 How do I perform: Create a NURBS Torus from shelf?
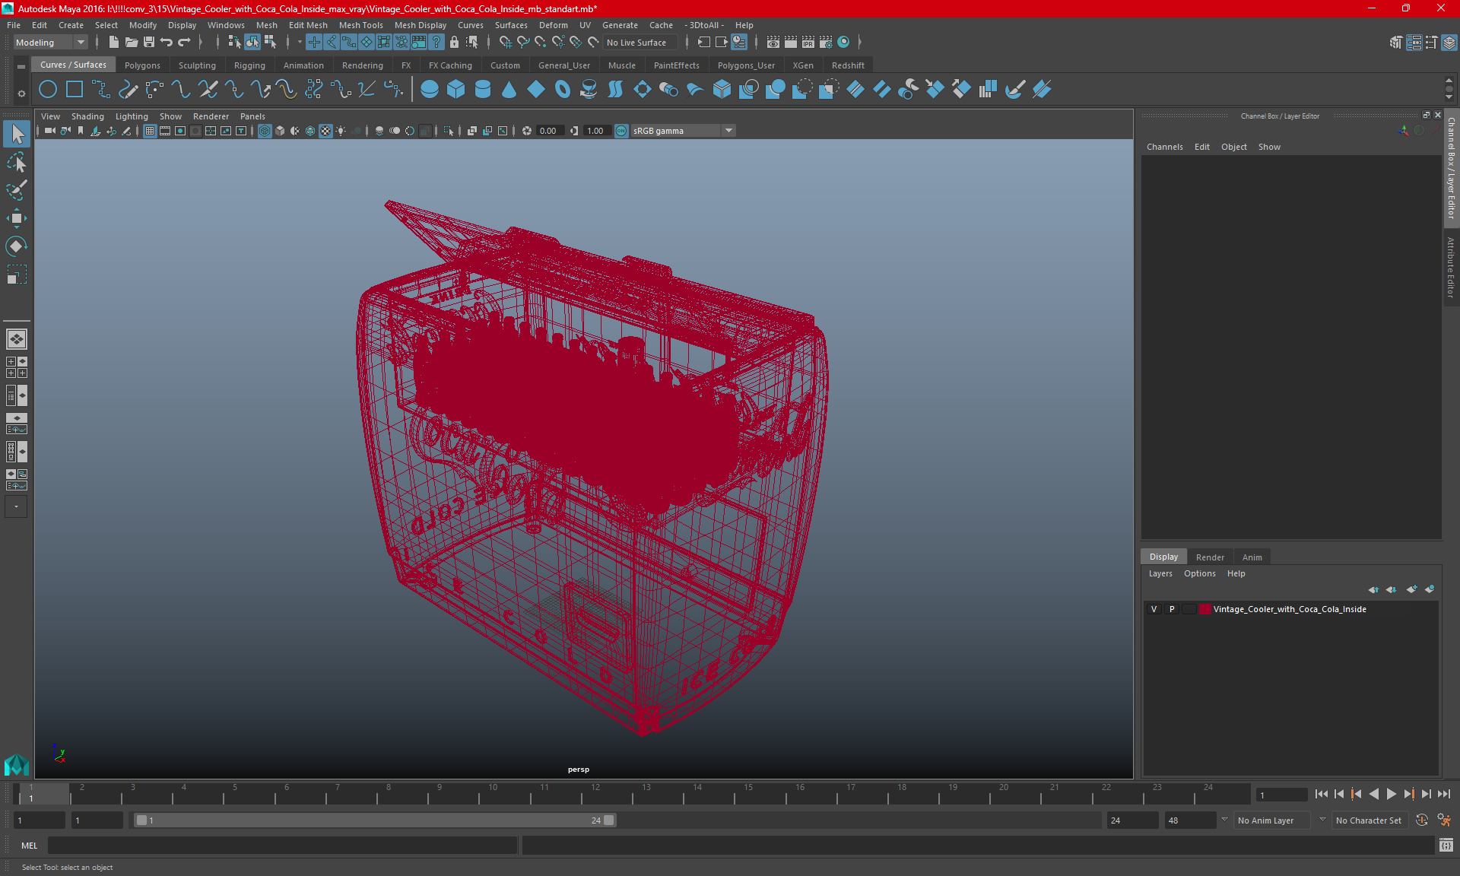click(563, 90)
